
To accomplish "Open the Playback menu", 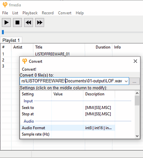I will pyautogui.click(x=30, y=13).
